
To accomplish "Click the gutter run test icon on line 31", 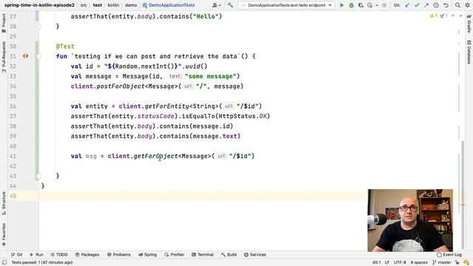I will [25, 56].
